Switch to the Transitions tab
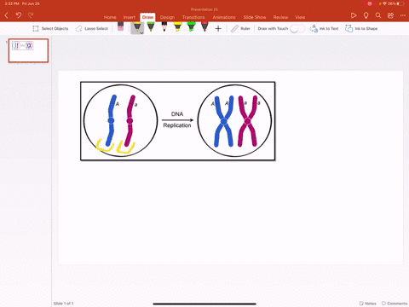 pos(193,17)
